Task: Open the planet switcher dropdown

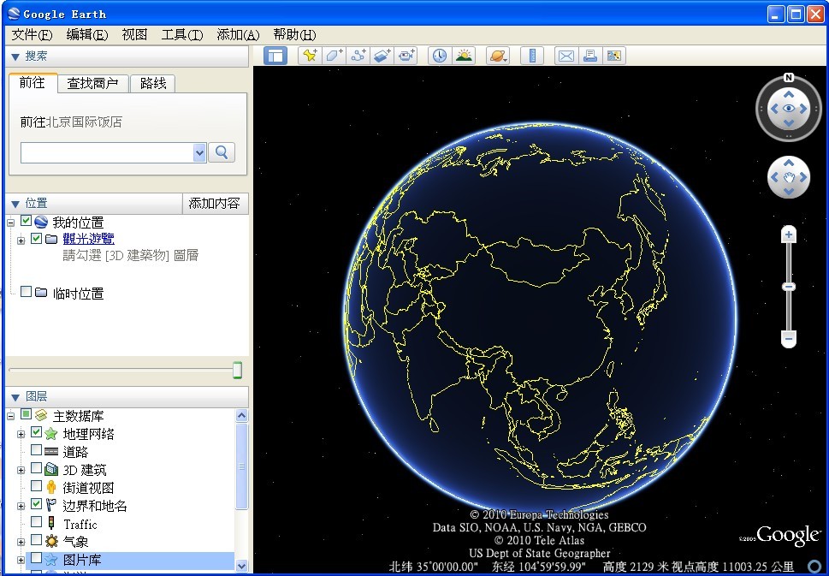Action: click(498, 56)
